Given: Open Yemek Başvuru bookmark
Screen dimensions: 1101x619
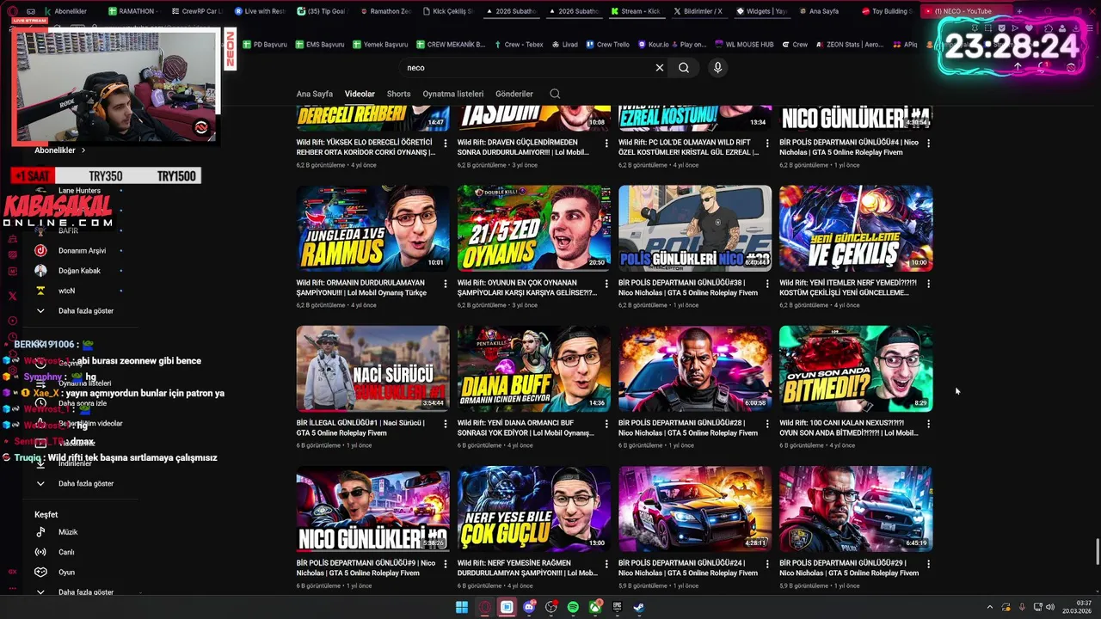Looking at the screenshot, I should [x=379, y=44].
